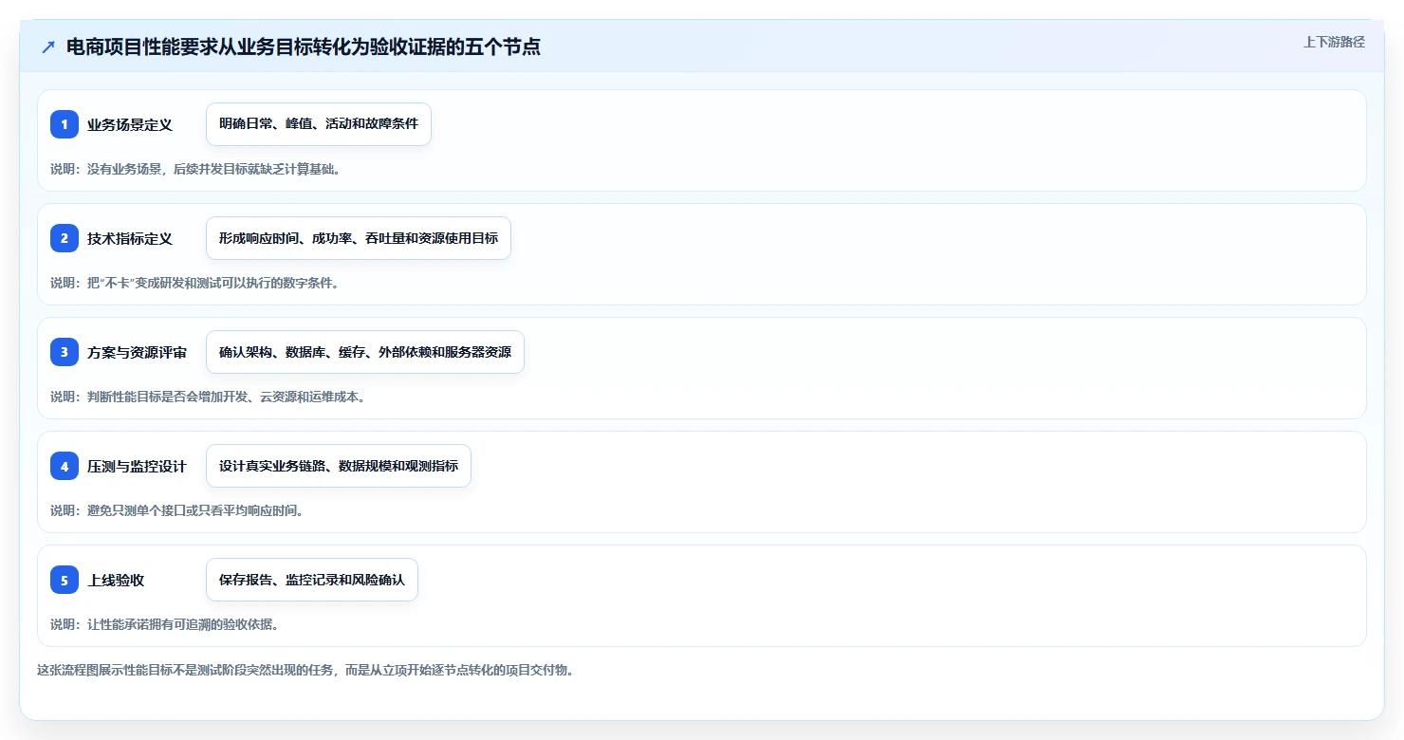Click the note about 把“不卡”变成数字条件
The height and width of the screenshot is (740, 1404).
pyautogui.click(x=194, y=283)
